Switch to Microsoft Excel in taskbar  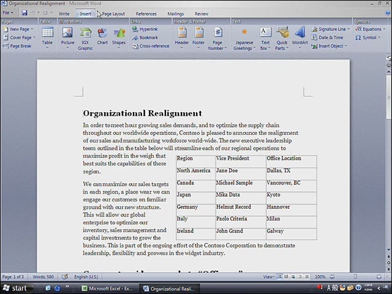(108, 288)
